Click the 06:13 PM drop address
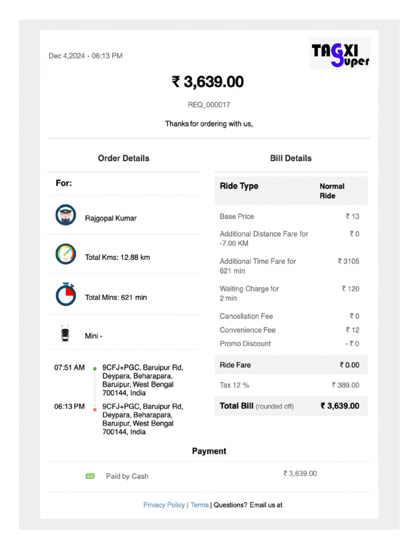 tap(143, 418)
